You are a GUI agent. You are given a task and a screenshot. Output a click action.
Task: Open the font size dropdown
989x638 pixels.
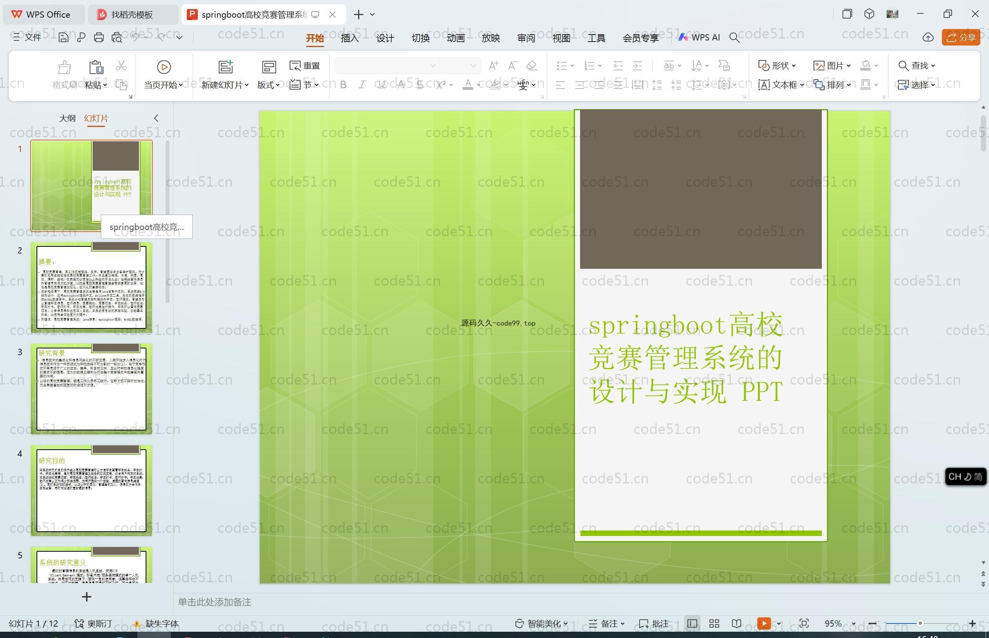pos(473,66)
